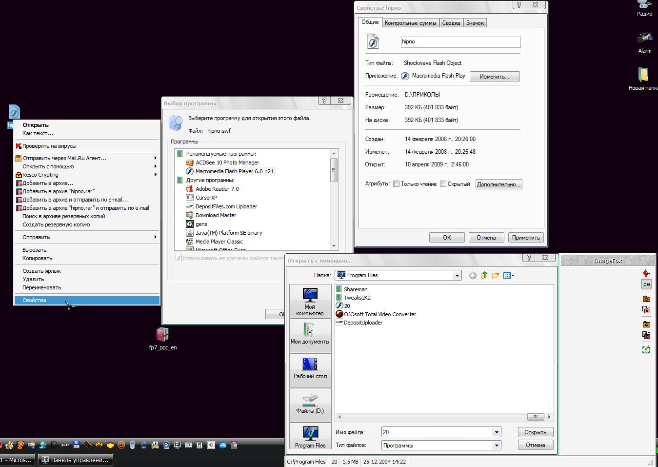Open Панель управления taskbar button
This screenshot has height=467, width=658.
click(x=76, y=460)
